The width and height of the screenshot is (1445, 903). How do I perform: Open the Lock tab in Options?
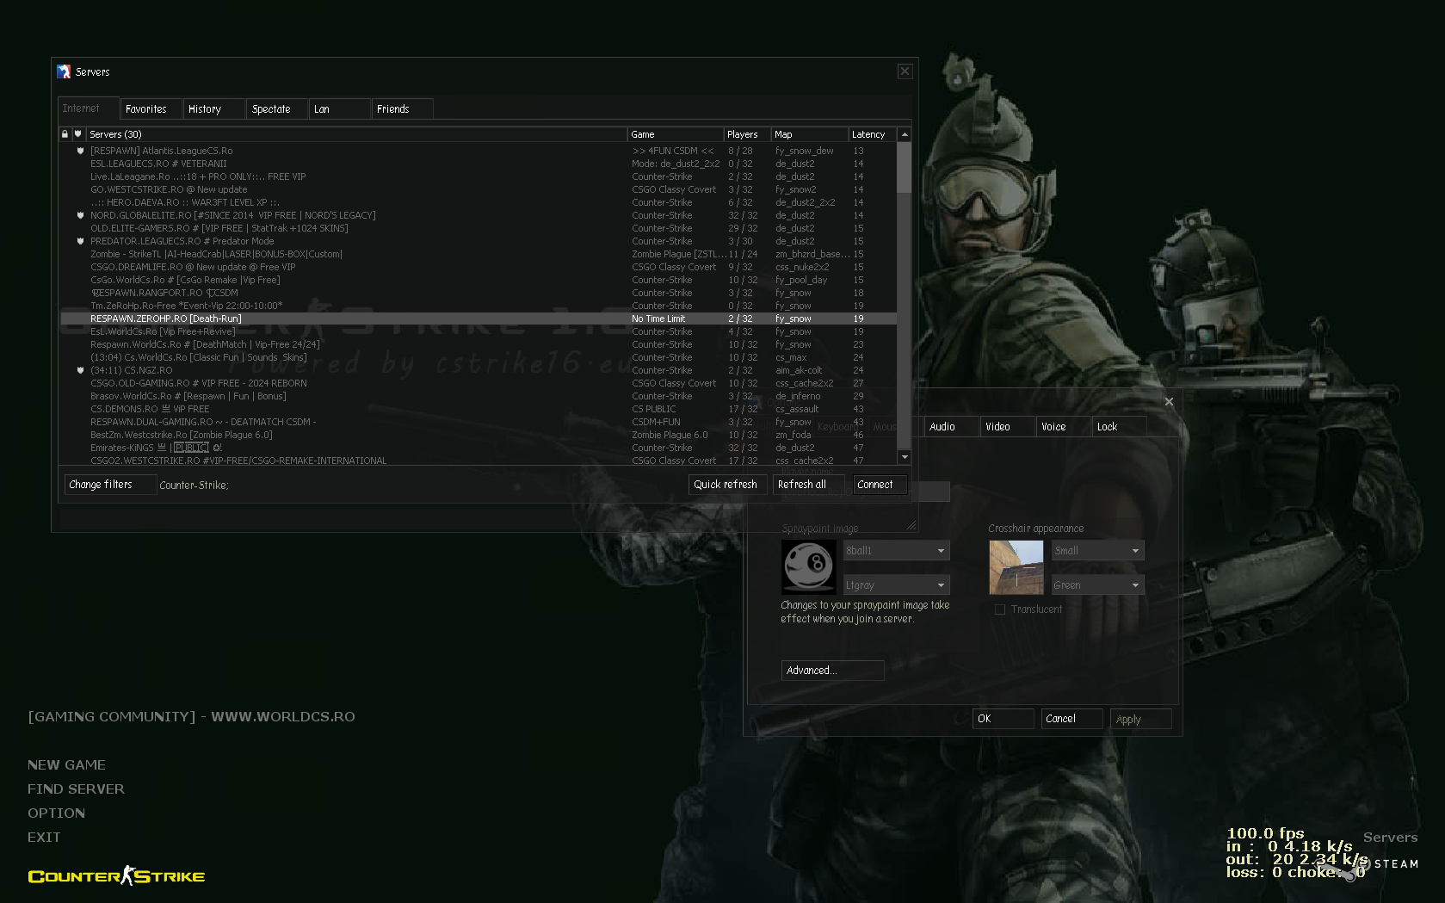click(1120, 427)
